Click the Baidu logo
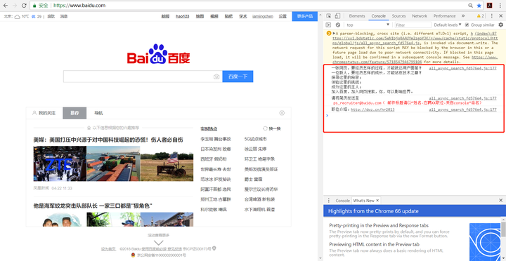506x261 pixels. click(x=158, y=54)
